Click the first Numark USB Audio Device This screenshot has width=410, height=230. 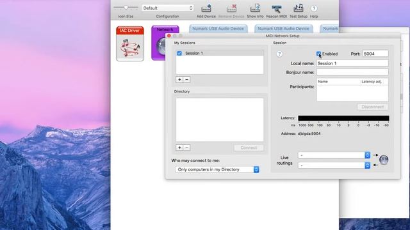tap(218, 29)
